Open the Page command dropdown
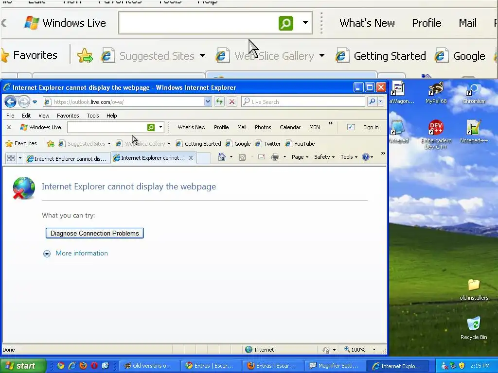The width and height of the screenshot is (498, 373). (300, 157)
